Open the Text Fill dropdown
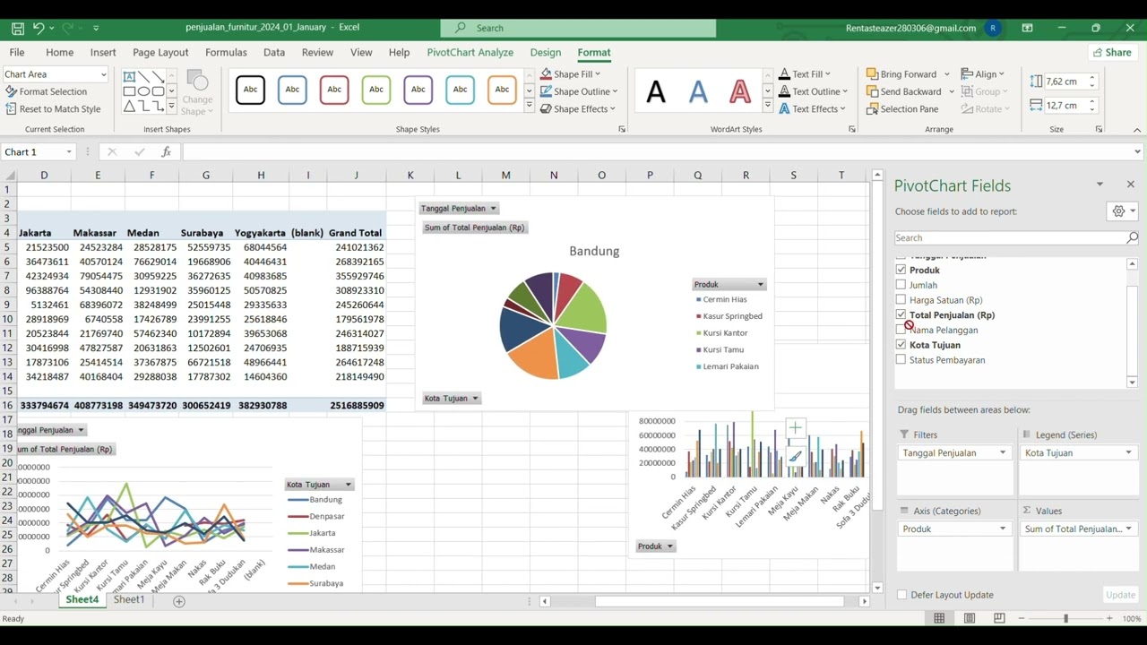This screenshot has width=1147, height=645. (x=827, y=74)
